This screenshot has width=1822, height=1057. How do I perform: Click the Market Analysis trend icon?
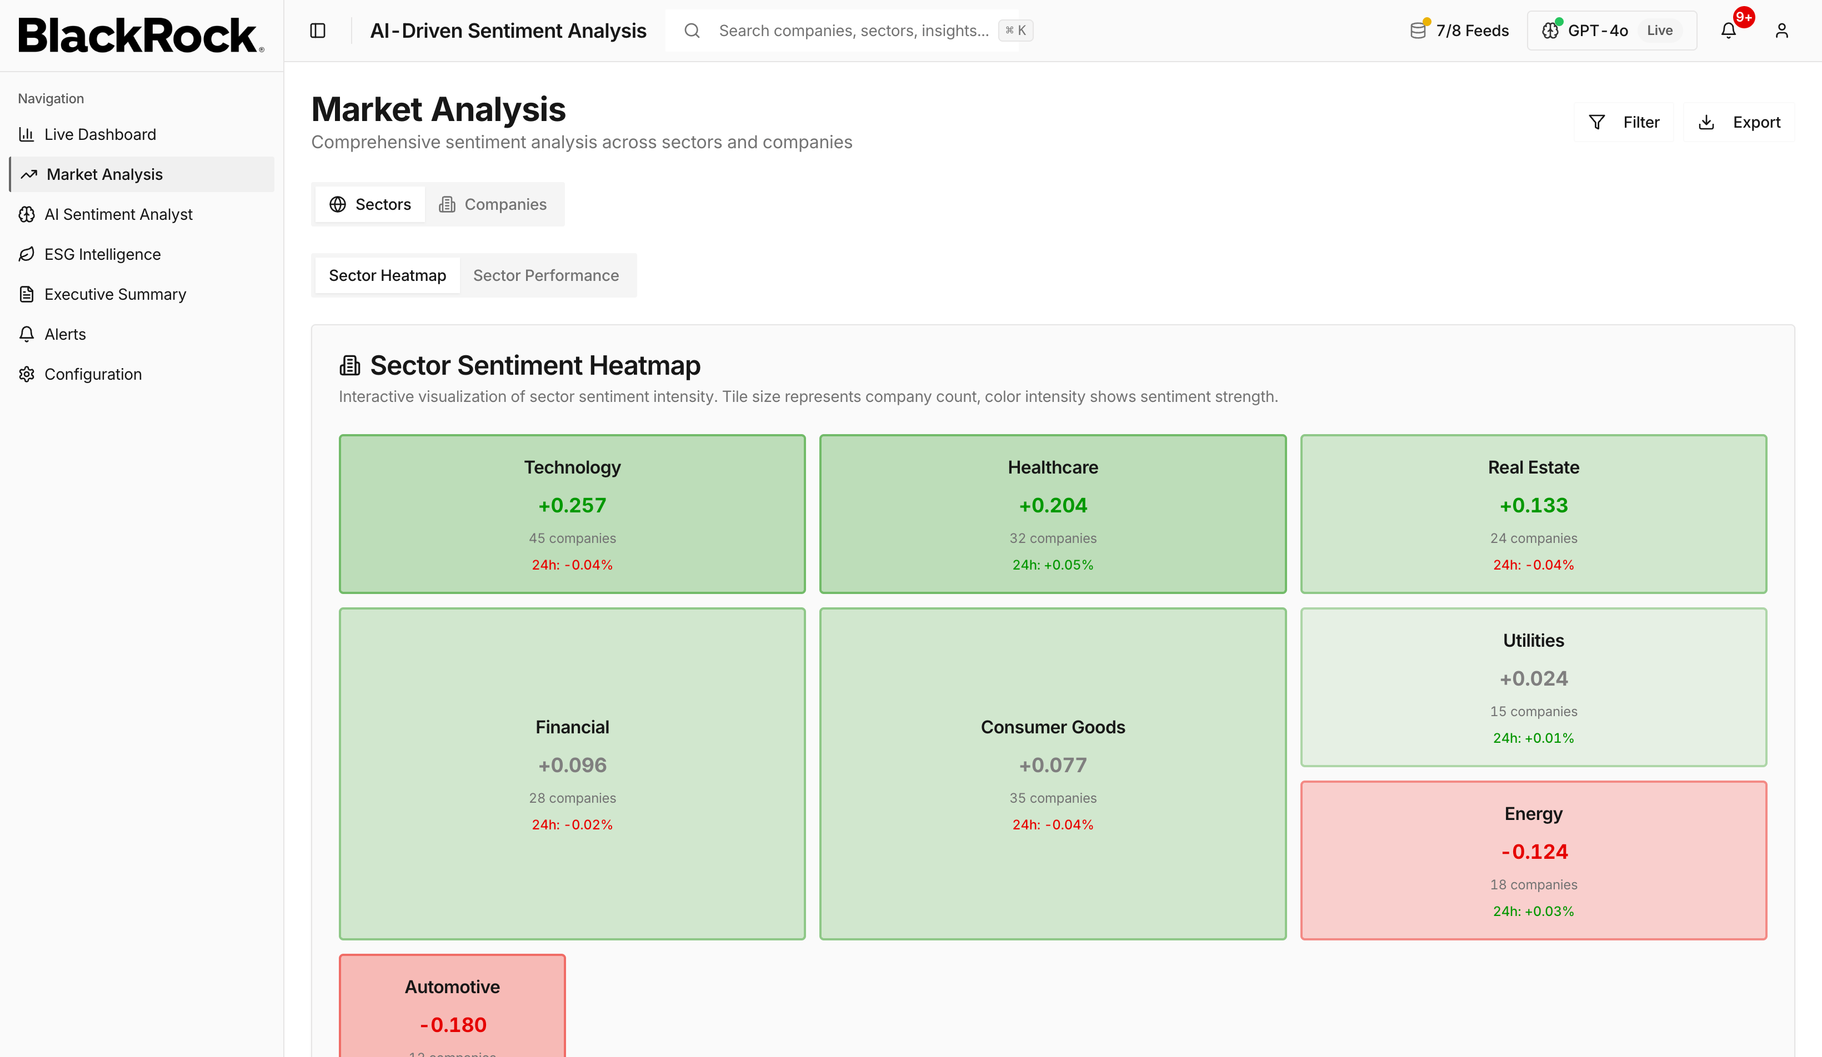(x=29, y=174)
